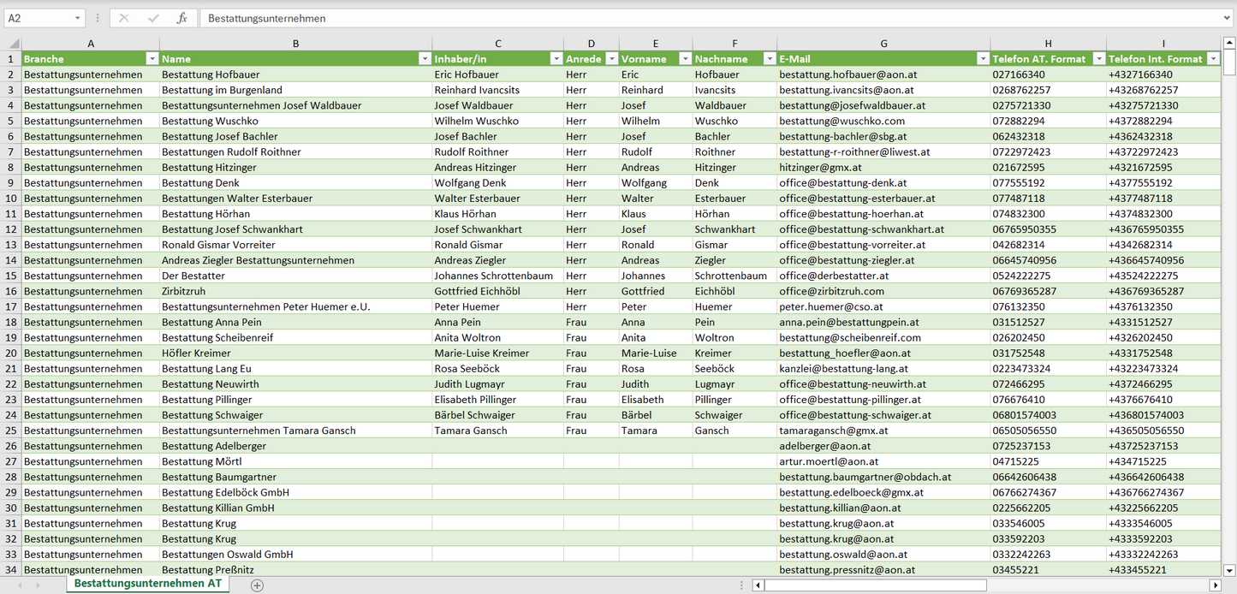Select row 17 header

click(11, 306)
